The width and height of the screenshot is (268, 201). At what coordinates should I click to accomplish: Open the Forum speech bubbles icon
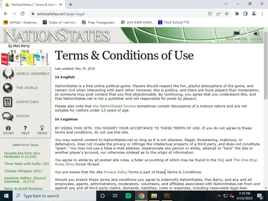(x=8, y=116)
